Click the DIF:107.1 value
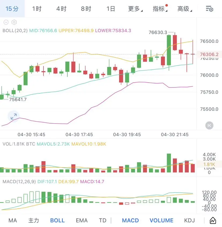222x227 pixels. (x=47, y=181)
